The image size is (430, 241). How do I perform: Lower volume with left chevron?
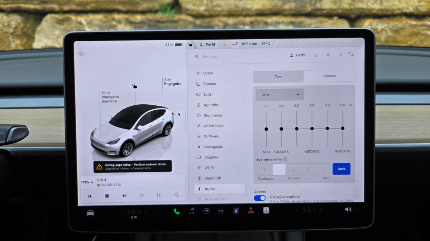(x=341, y=210)
